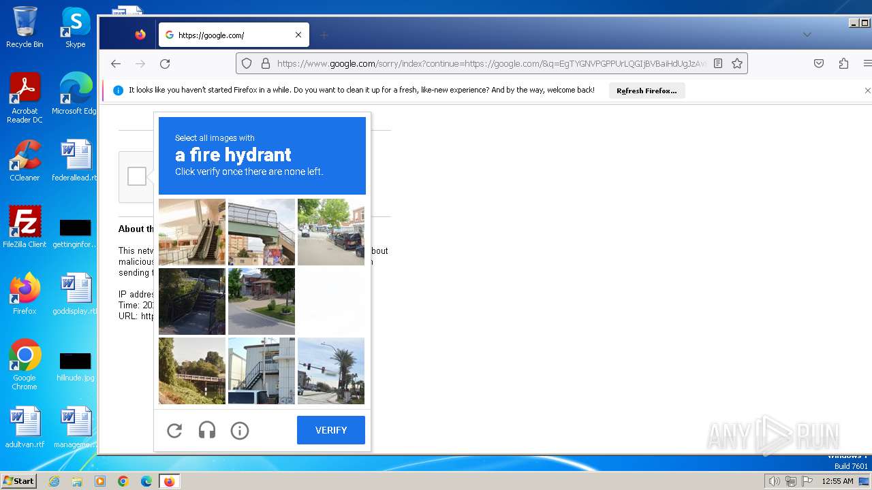The width and height of the screenshot is (872, 490).
Task: Click the VERIFY button
Action: (x=331, y=430)
